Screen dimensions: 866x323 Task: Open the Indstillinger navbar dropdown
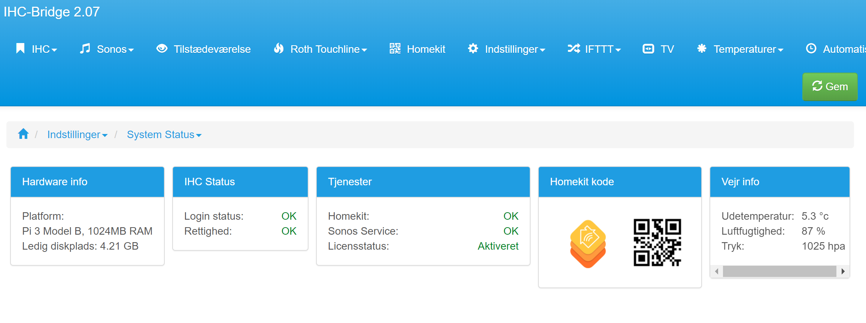[x=507, y=49]
